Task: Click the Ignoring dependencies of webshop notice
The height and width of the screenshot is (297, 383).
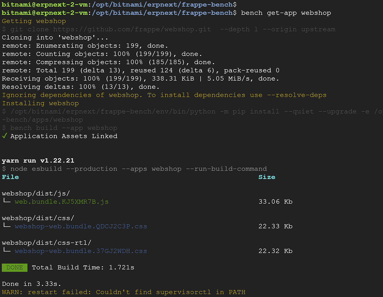Action: pyautogui.click(x=163, y=95)
